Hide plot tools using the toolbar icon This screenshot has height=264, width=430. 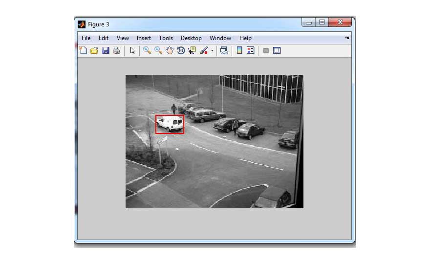coord(266,50)
